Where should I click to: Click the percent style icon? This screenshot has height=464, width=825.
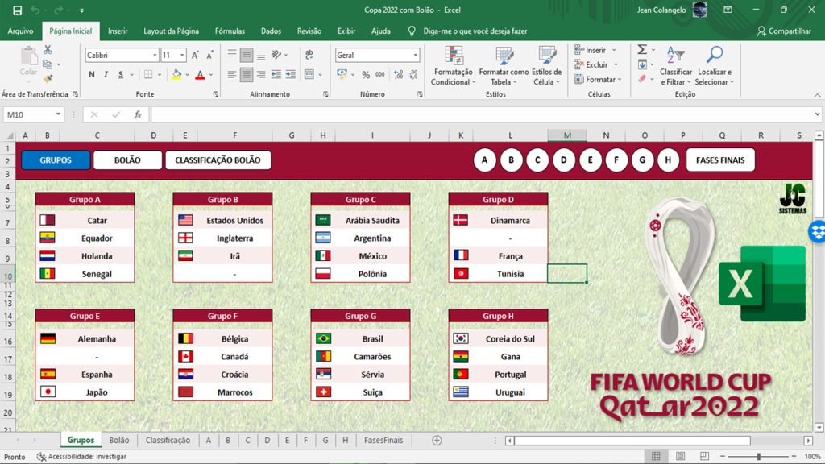coord(366,75)
